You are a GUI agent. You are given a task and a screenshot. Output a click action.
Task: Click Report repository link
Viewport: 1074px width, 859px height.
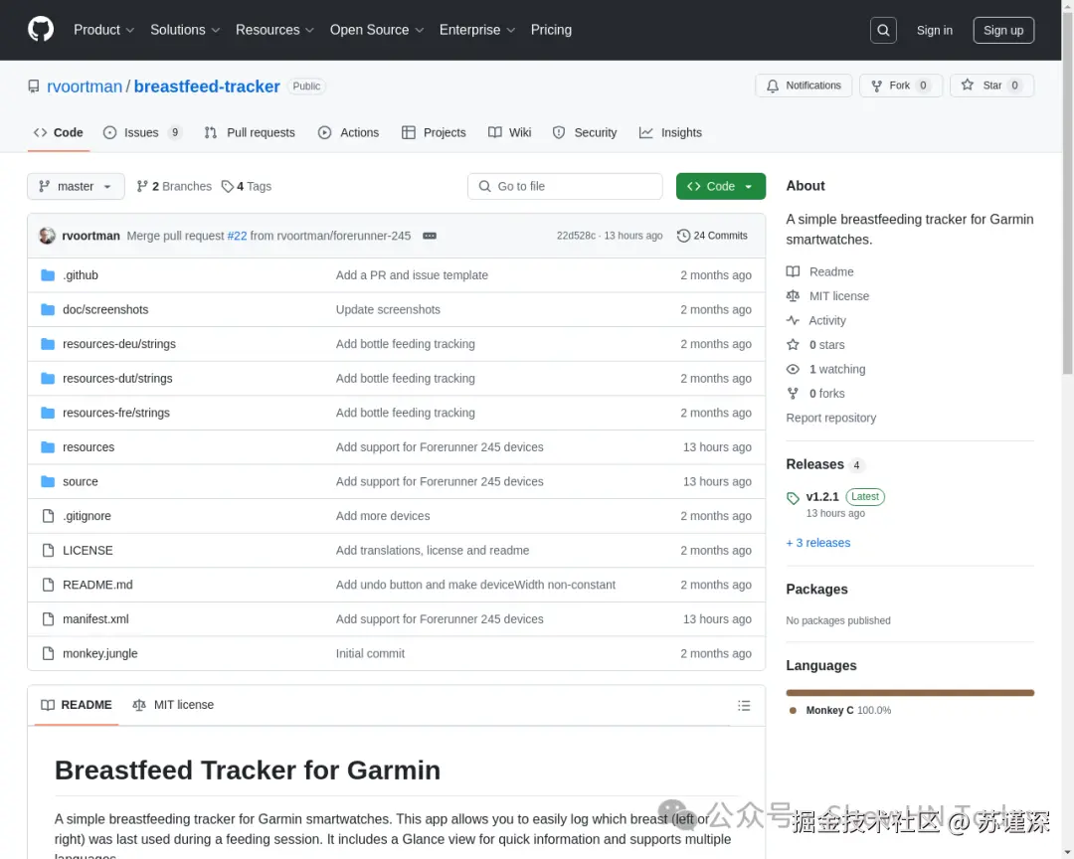click(830, 418)
